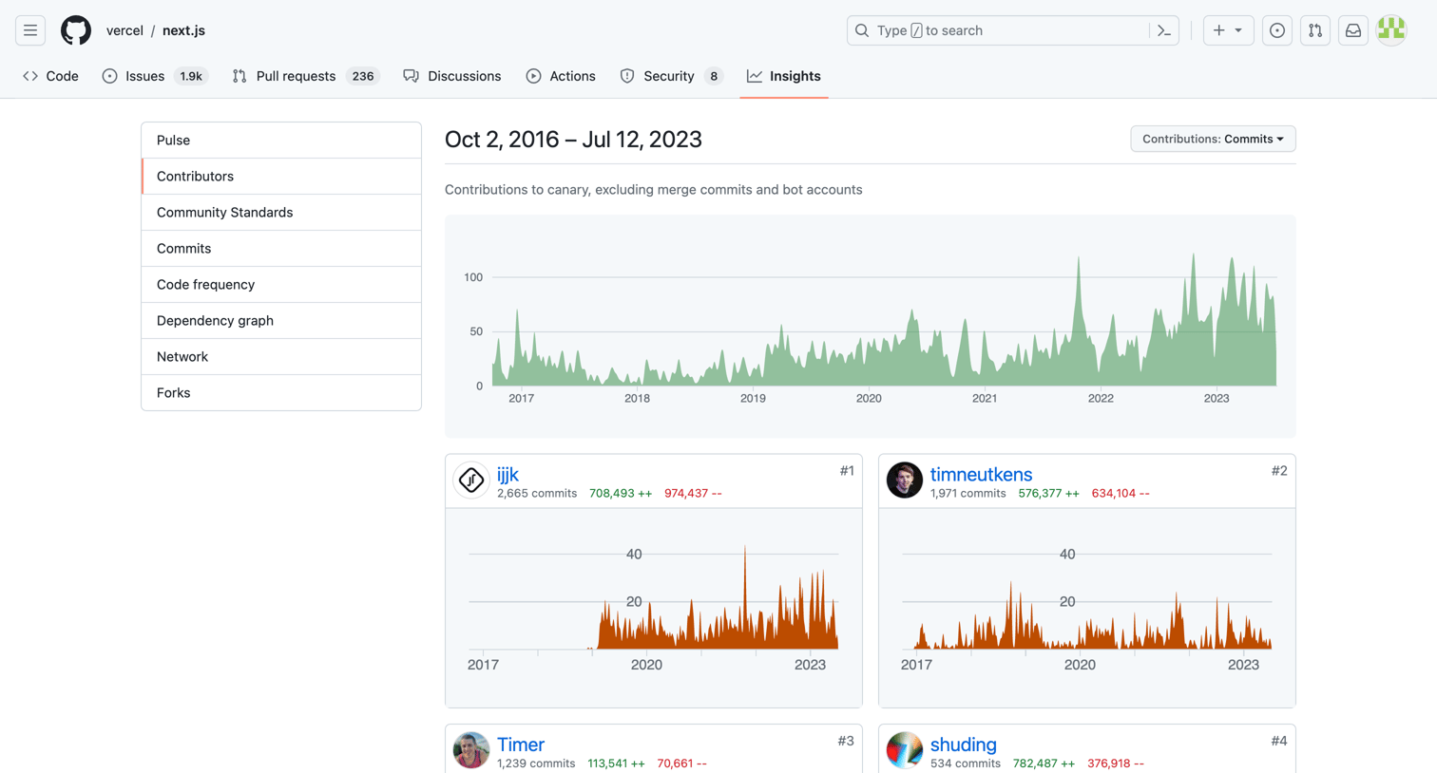Switch to the Security tab
Screen dimensions: 1437x773
pyautogui.click(x=671, y=76)
